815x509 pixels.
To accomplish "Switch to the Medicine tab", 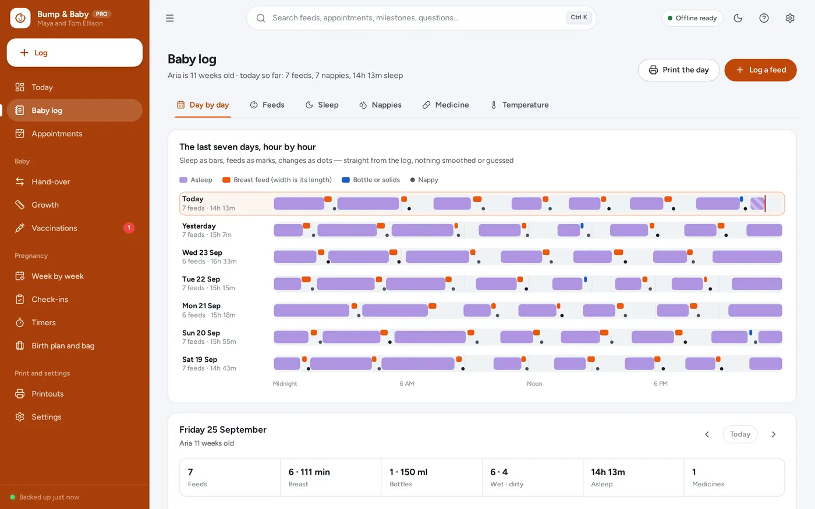I will [x=446, y=105].
